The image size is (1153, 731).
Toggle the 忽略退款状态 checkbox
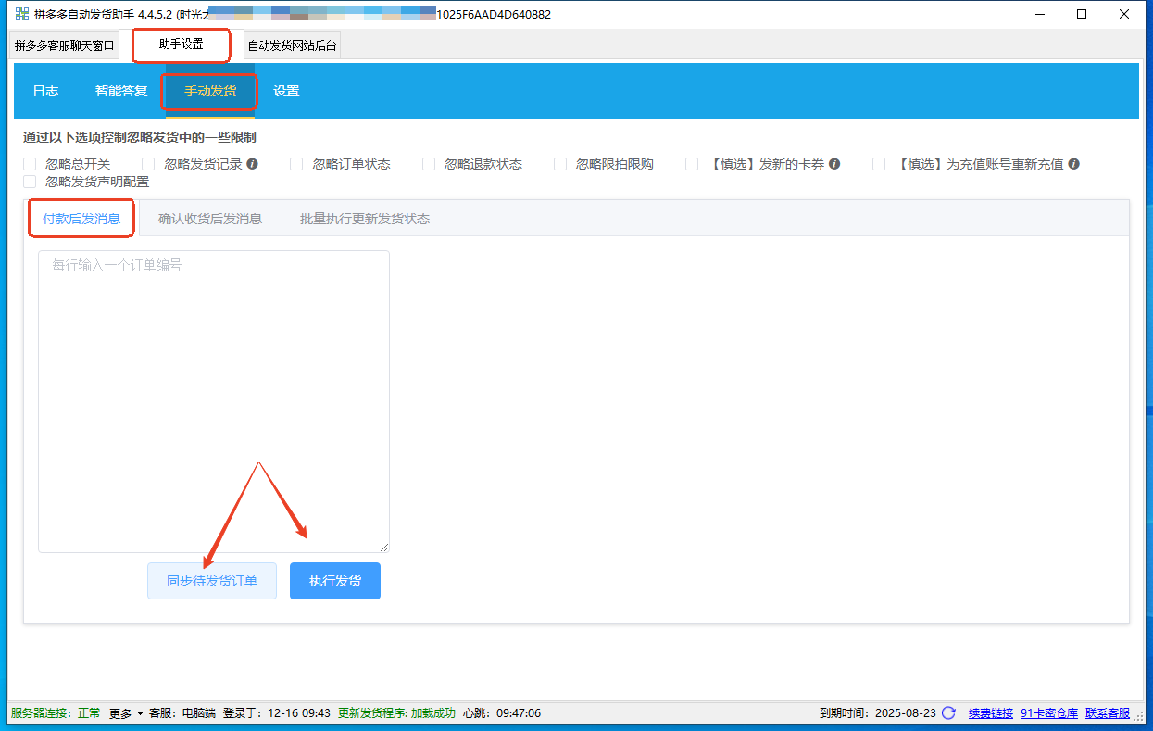click(429, 164)
